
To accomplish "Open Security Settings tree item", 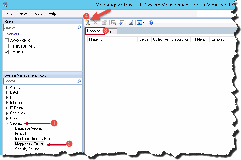I will [x=28, y=149].
